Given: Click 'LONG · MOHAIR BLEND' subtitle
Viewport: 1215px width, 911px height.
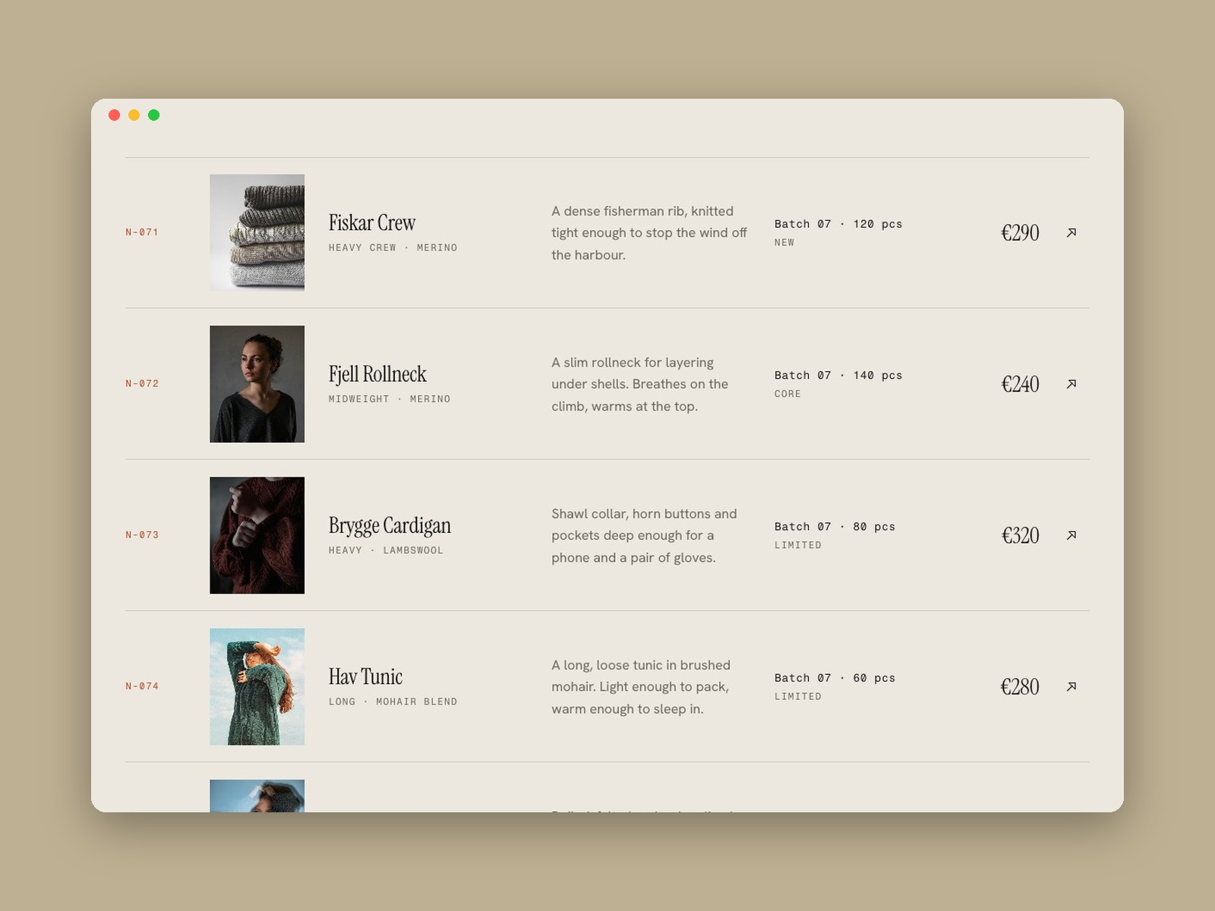Looking at the screenshot, I should click(x=393, y=701).
